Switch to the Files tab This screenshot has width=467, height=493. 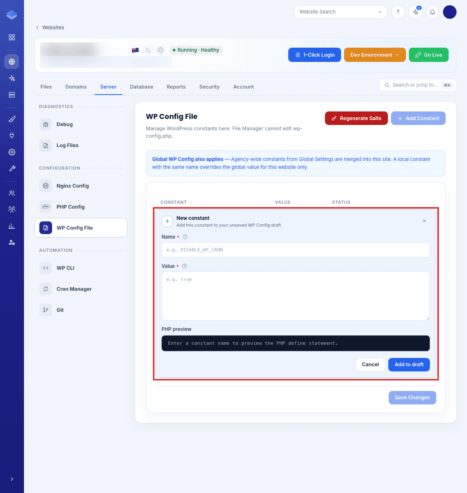[46, 87]
